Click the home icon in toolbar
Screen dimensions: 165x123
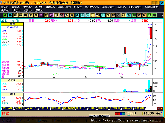(x=10, y=15)
